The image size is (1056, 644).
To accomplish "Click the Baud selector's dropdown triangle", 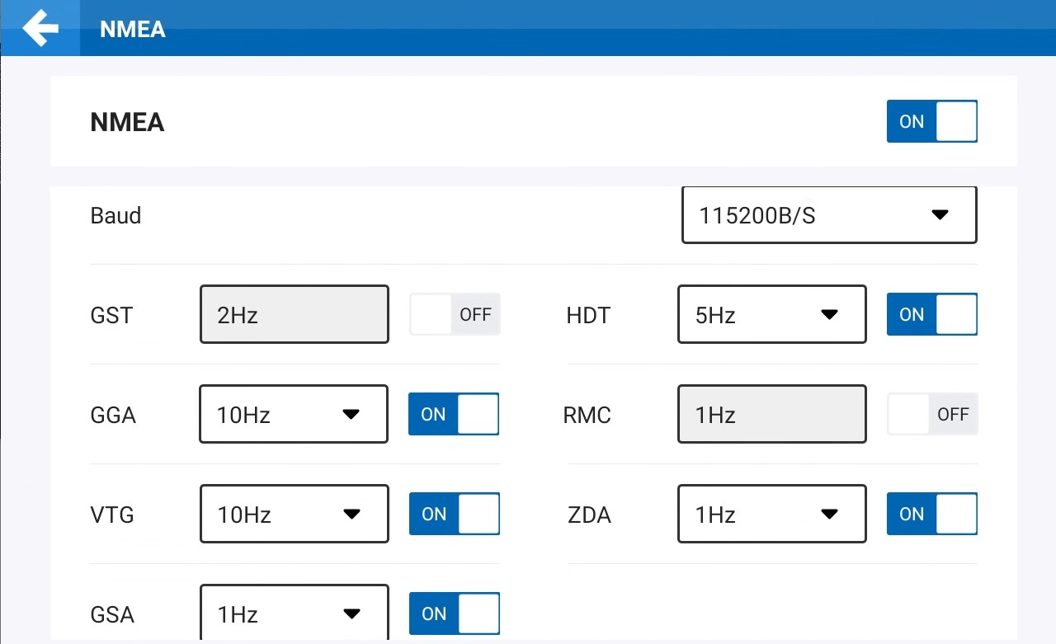I will pyautogui.click(x=940, y=214).
